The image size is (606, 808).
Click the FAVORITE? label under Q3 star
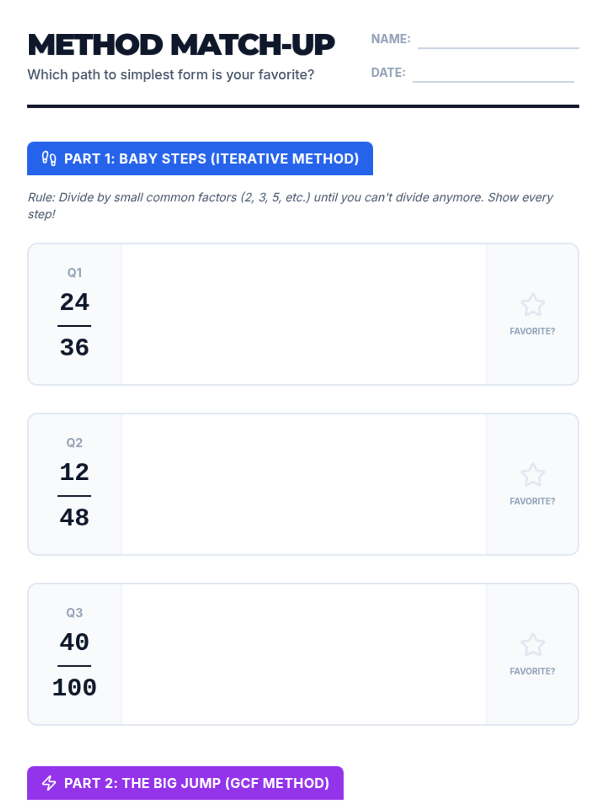pyautogui.click(x=532, y=671)
